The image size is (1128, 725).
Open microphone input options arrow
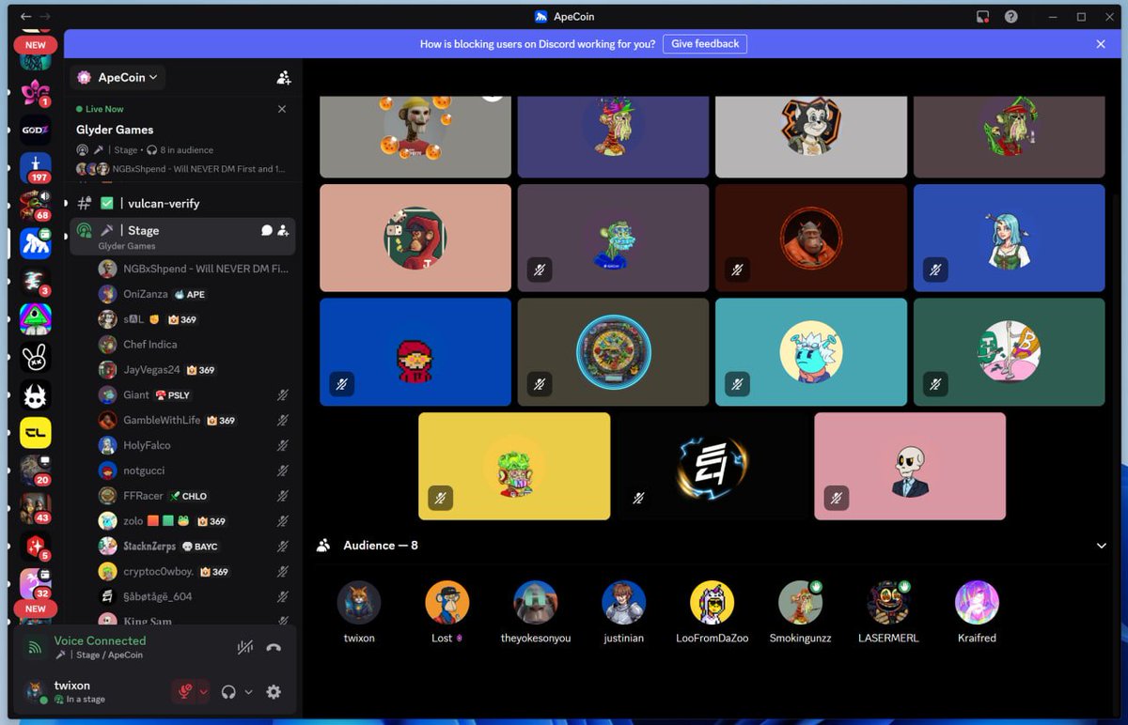[x=203, y=692]
